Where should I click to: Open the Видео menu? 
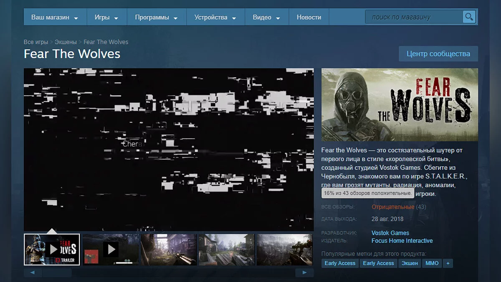266,18
